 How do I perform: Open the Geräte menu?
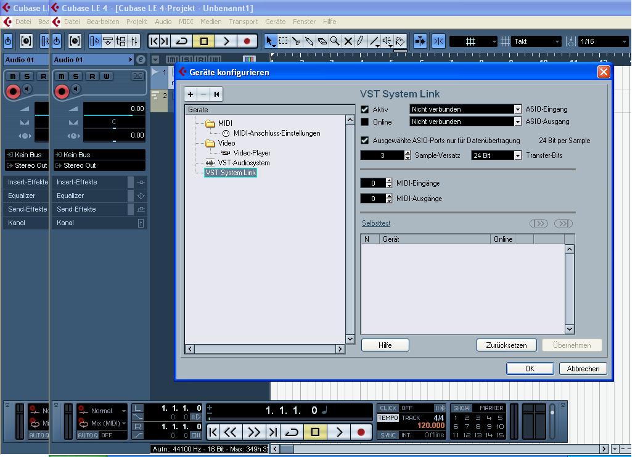(x=275, y=22)
